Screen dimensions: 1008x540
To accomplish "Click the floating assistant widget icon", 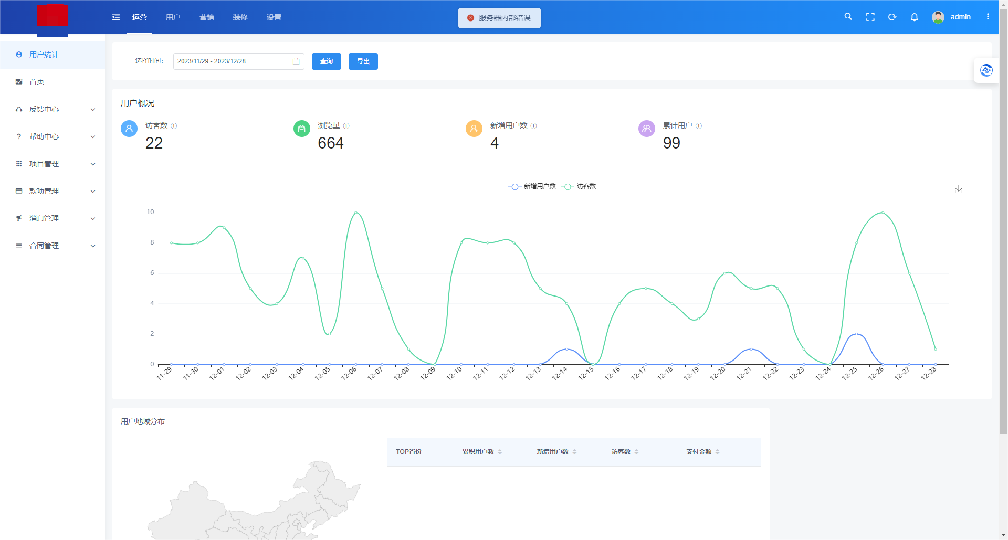I will pos(986,70).
